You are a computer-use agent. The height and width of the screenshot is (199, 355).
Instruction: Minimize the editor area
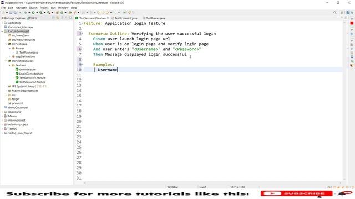pyautogui.click(x=342, y=18)
